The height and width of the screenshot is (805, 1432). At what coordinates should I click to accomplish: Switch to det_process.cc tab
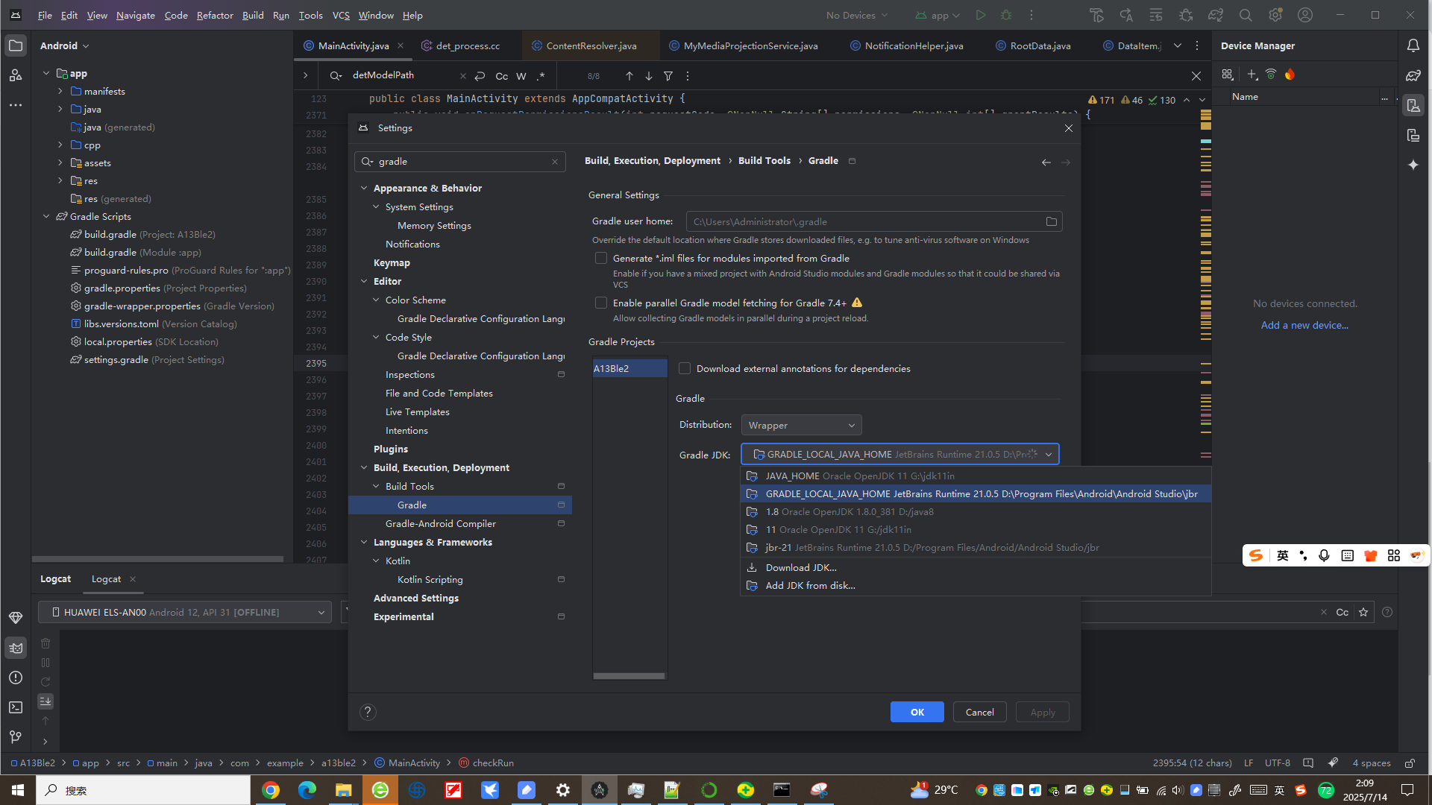pos(467,45)
